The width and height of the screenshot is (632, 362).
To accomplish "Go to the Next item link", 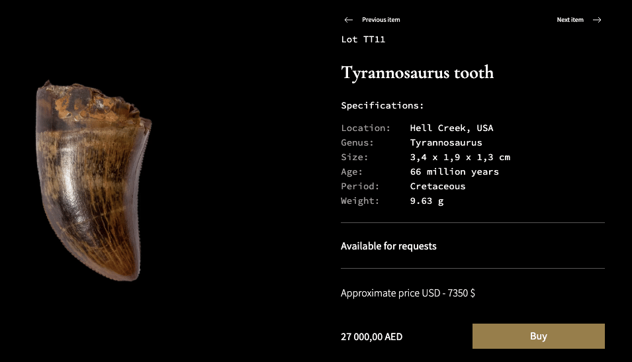I will (570, 20).
